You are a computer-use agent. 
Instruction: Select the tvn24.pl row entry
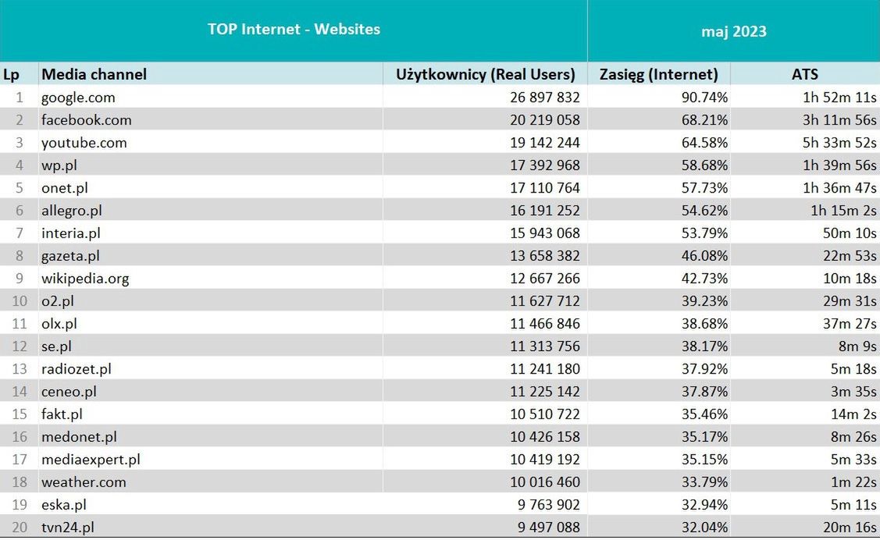point(69,528)
